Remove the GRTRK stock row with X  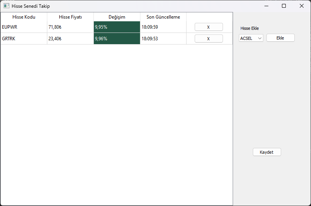pyautogui.click(x=209, y=39)
